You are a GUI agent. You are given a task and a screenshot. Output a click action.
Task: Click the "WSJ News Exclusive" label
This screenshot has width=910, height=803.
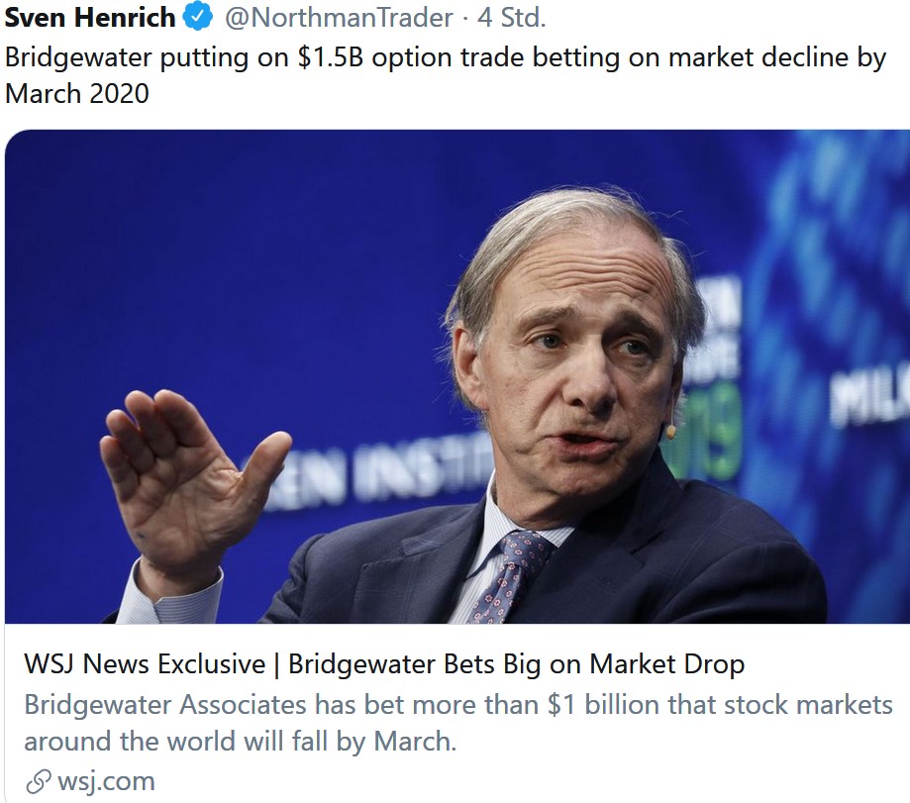(145, 663)
